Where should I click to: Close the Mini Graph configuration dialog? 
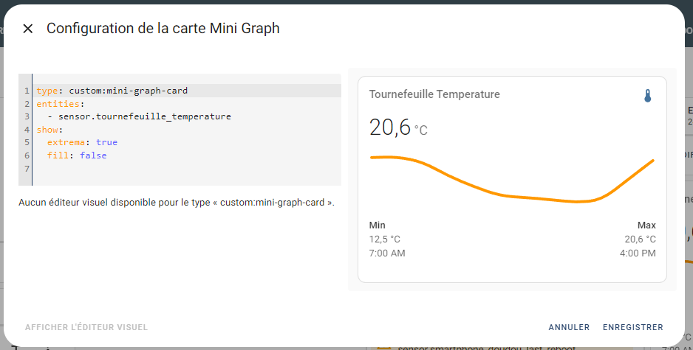(28, 29)
